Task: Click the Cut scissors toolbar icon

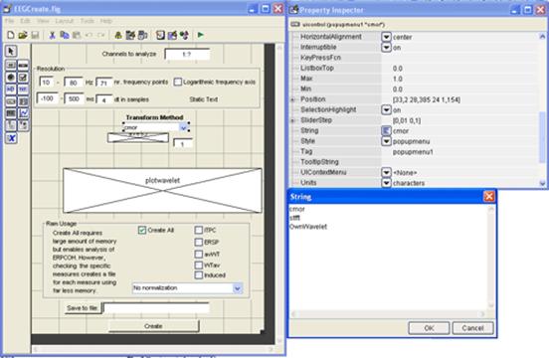Action: 52,35
